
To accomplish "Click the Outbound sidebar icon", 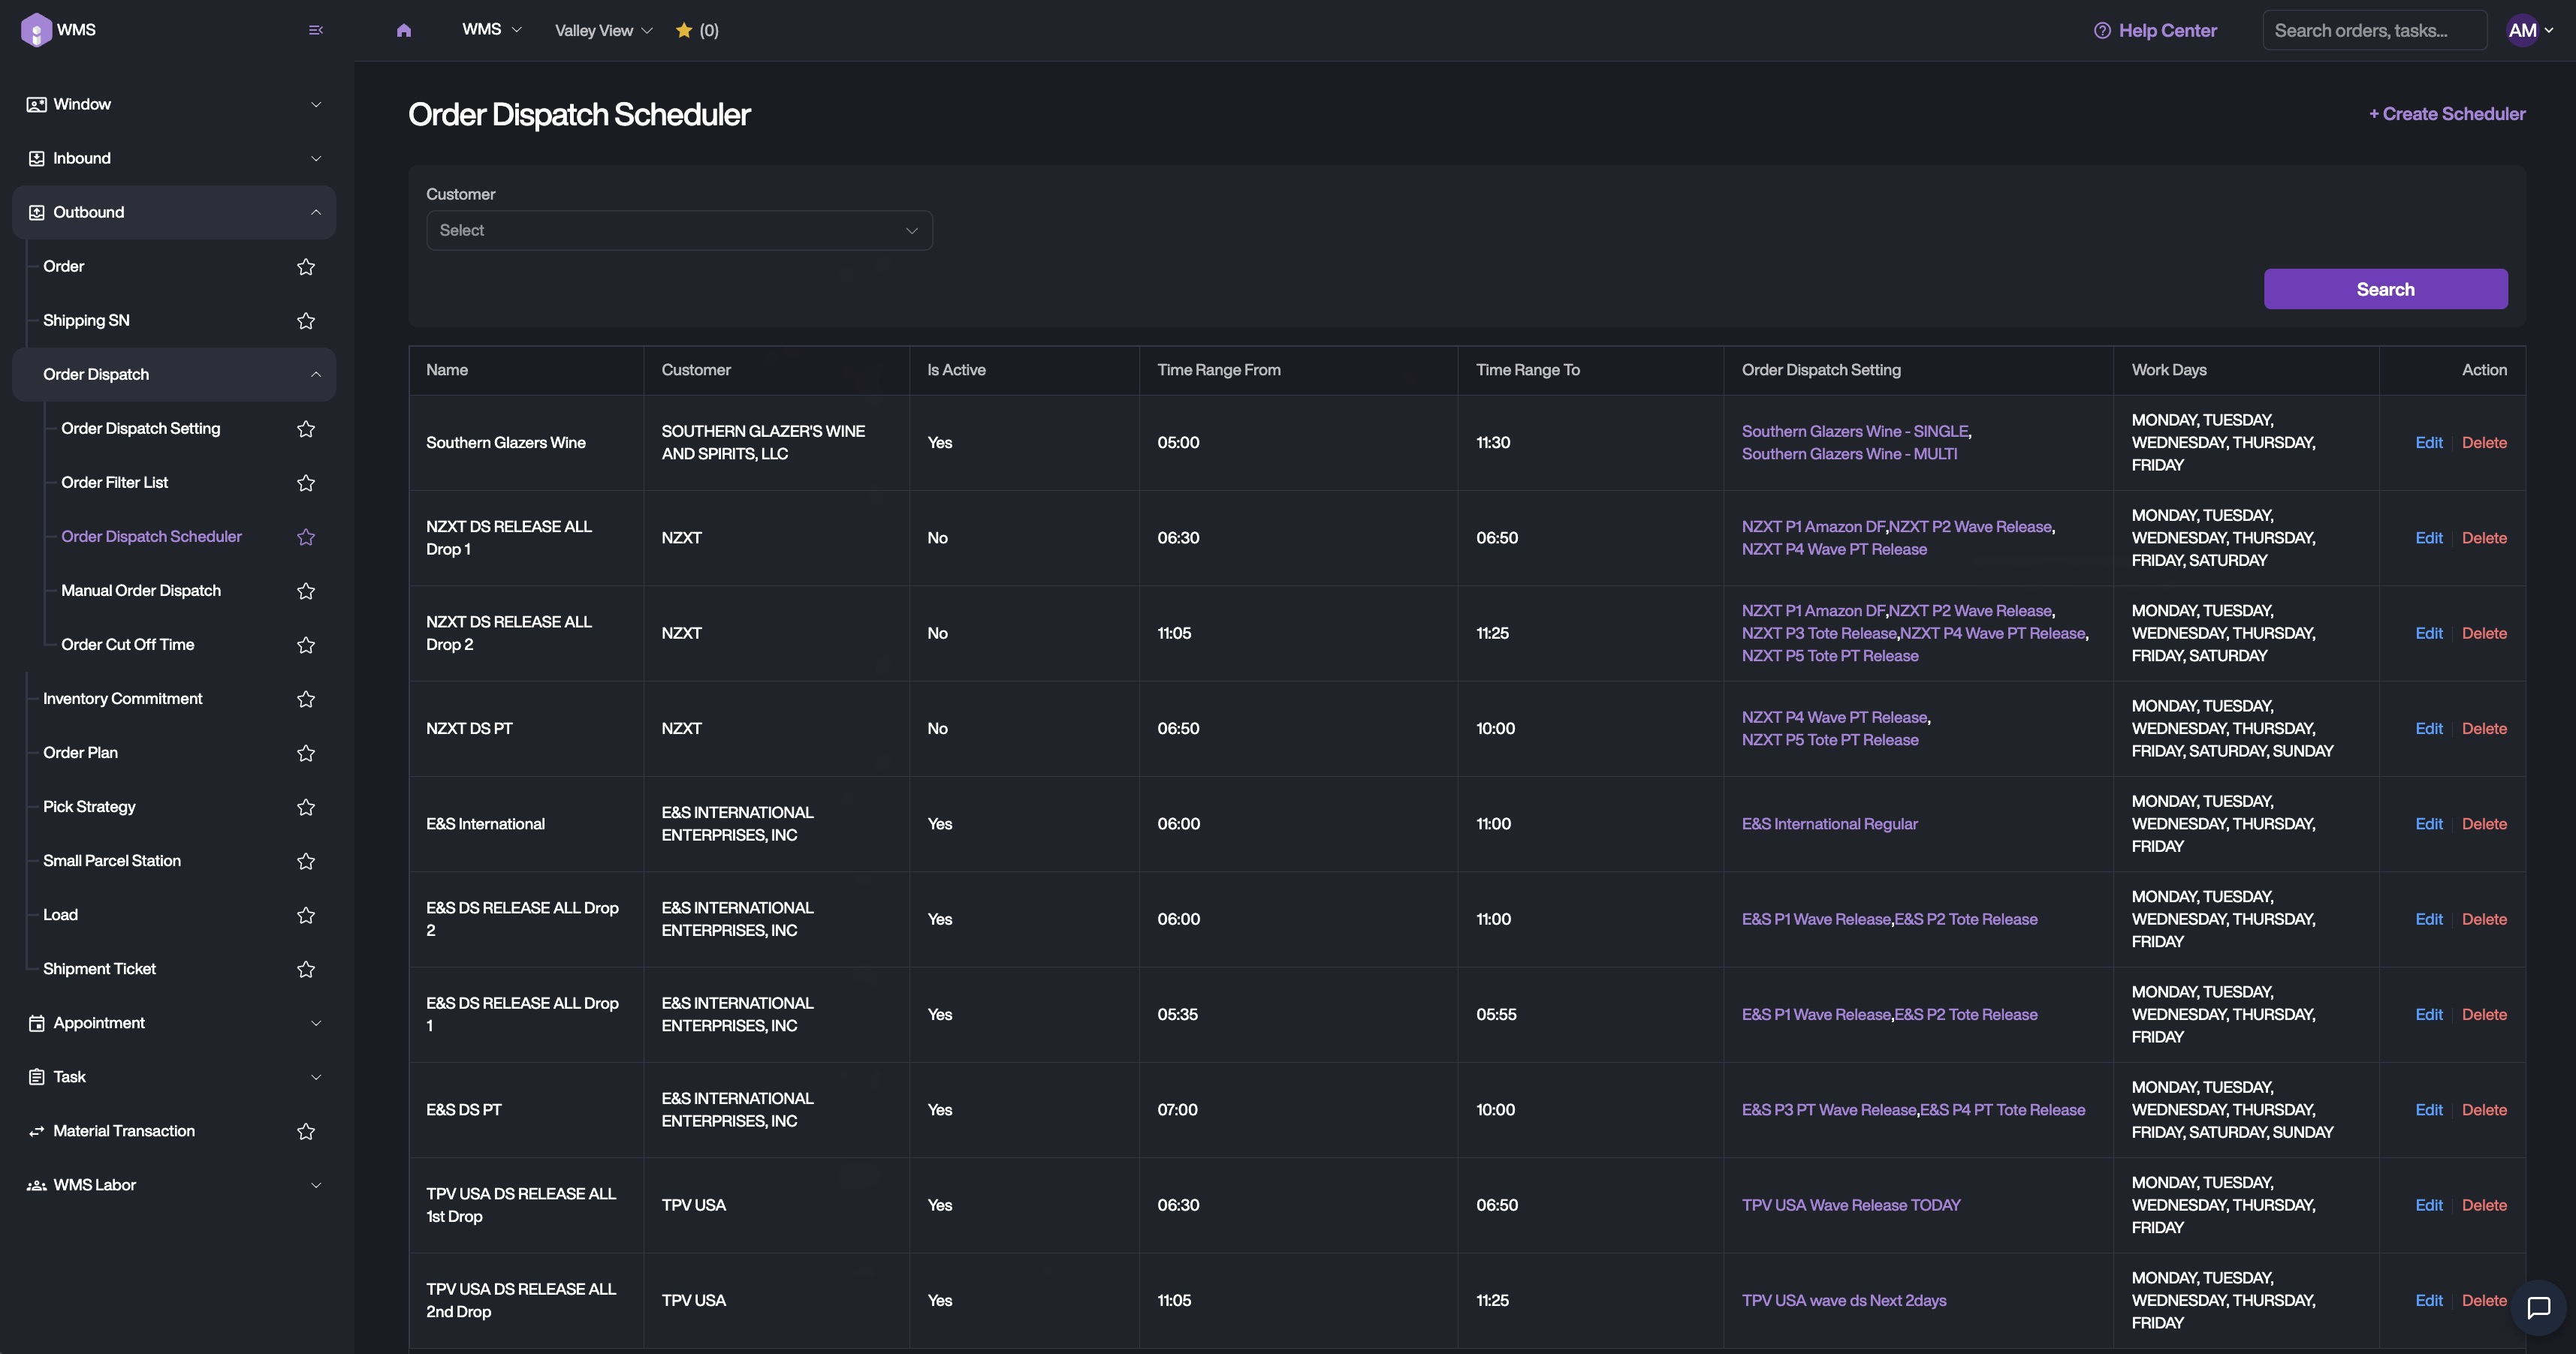I will (x=36, y=212).
